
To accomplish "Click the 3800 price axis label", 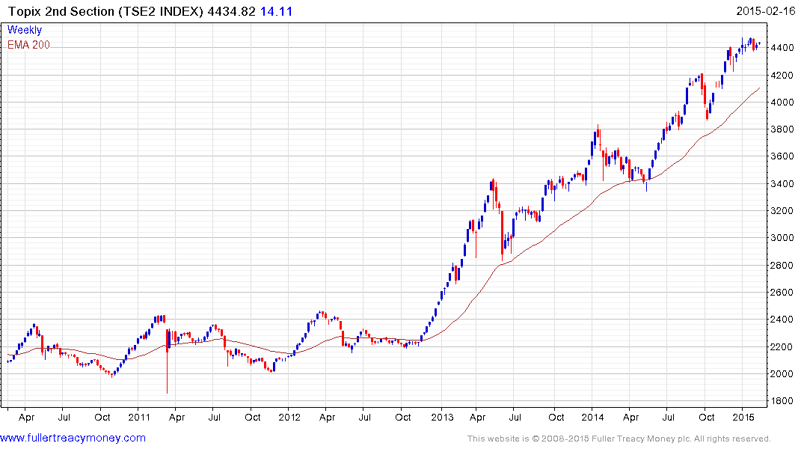I will [x=782, y=129].
